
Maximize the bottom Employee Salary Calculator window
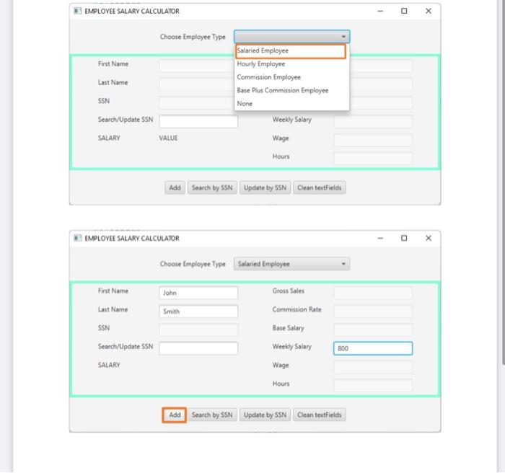(404, 238)
